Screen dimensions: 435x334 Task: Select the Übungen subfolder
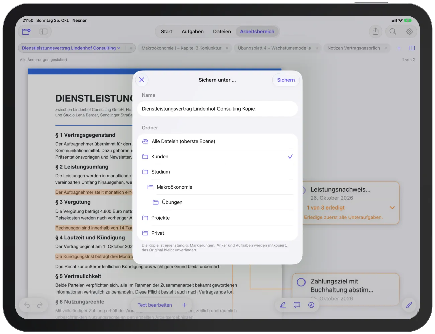217,202
